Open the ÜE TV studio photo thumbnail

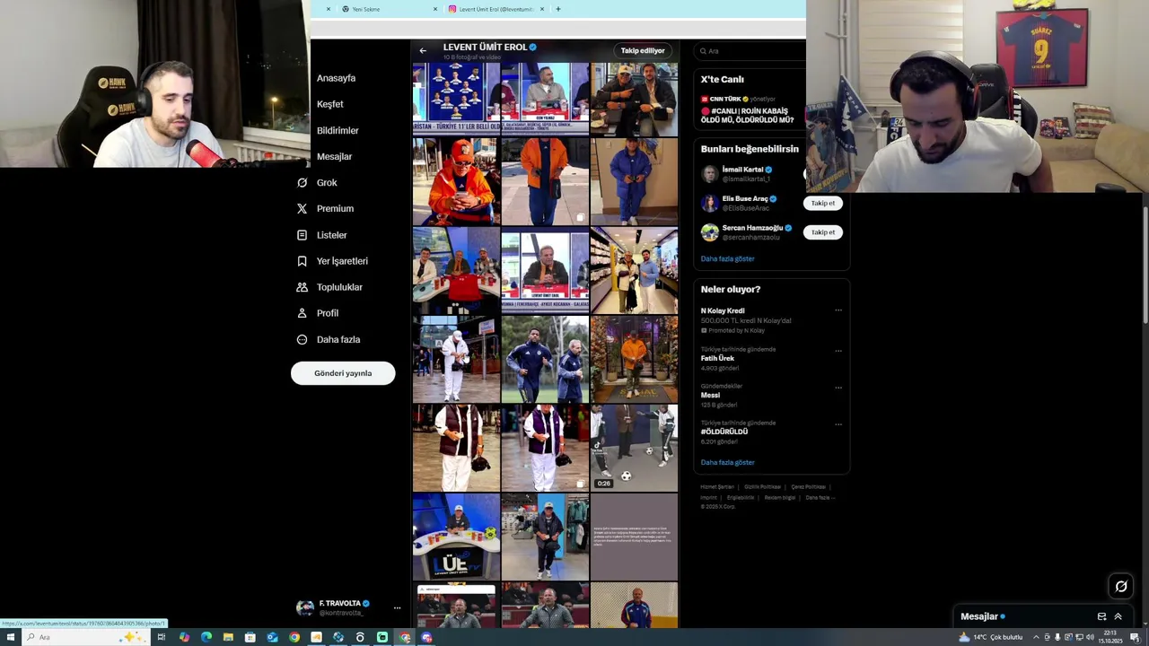pyautogui.click(x=456, y=537)
